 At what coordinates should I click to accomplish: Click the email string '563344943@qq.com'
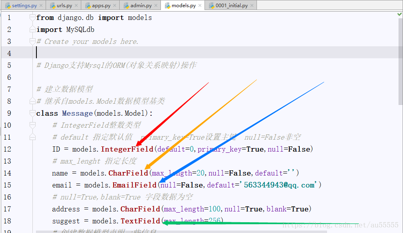point(279,185)
